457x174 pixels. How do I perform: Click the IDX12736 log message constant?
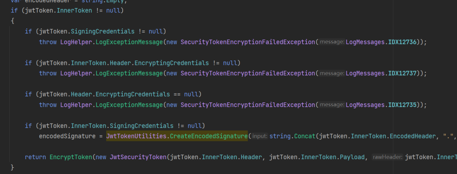click(402, 42)
